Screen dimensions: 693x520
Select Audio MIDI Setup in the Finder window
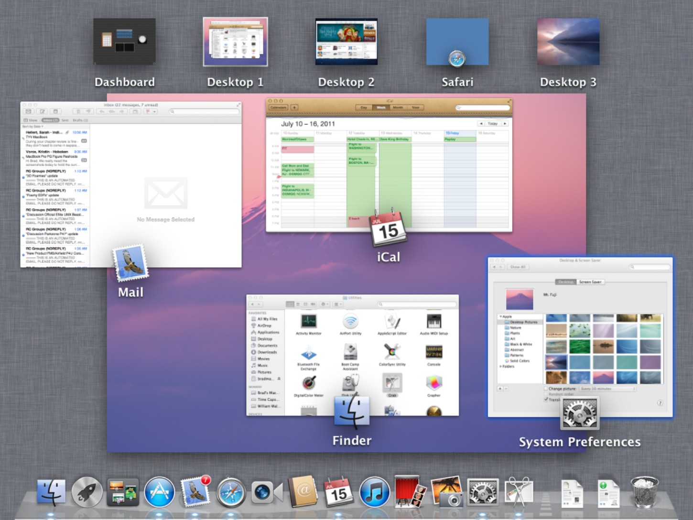click(x=433, y=324)
